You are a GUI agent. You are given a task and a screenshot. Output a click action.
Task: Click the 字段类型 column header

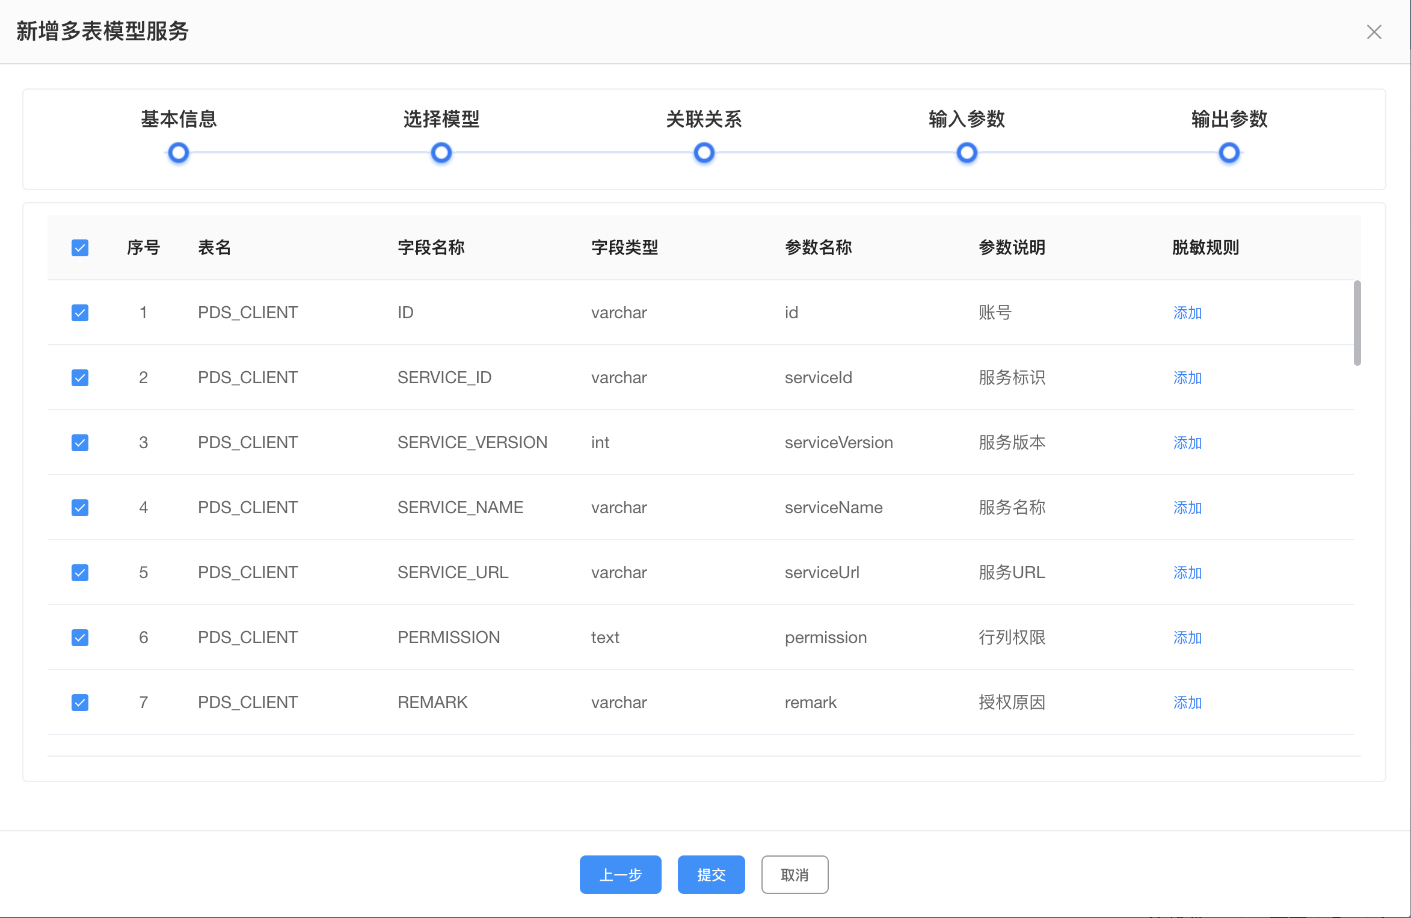(625, 248)
